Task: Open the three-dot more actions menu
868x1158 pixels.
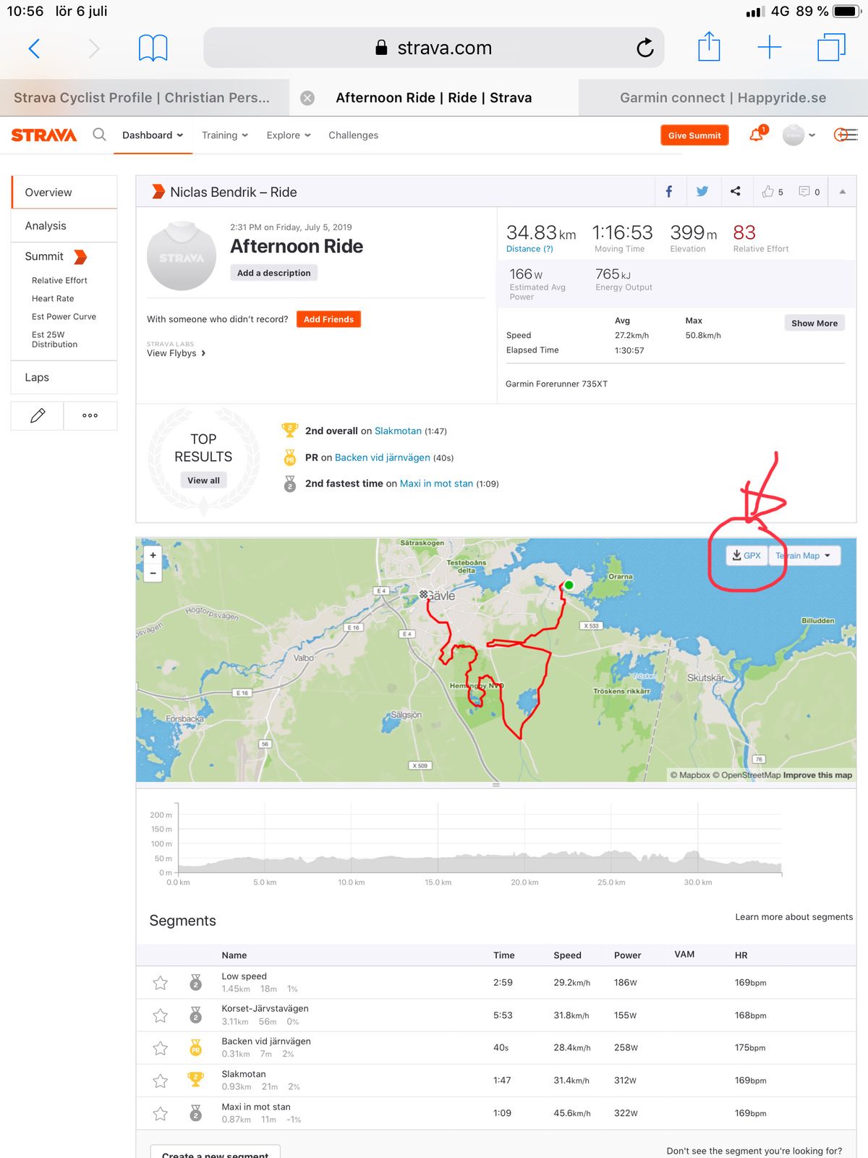Action: 90,415
